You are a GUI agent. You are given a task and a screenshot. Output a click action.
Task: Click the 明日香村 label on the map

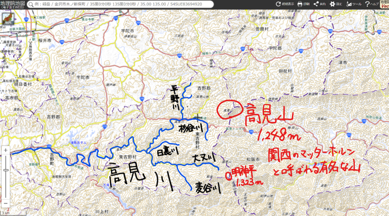click(x=23, y=84)
